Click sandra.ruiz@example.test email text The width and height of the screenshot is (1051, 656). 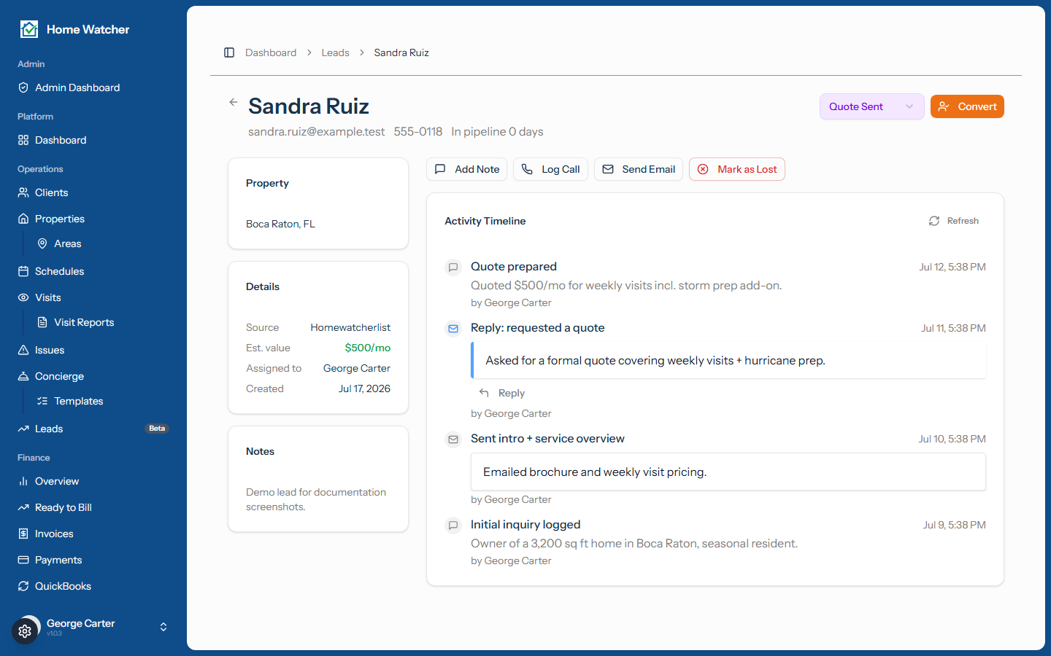[x=316, y=132]
